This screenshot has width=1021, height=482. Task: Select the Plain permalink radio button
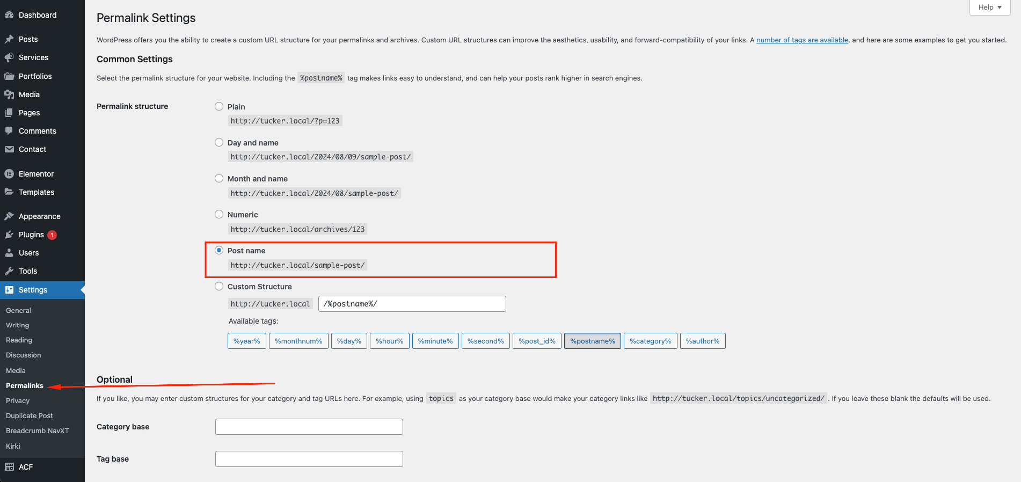pos(219,106)
